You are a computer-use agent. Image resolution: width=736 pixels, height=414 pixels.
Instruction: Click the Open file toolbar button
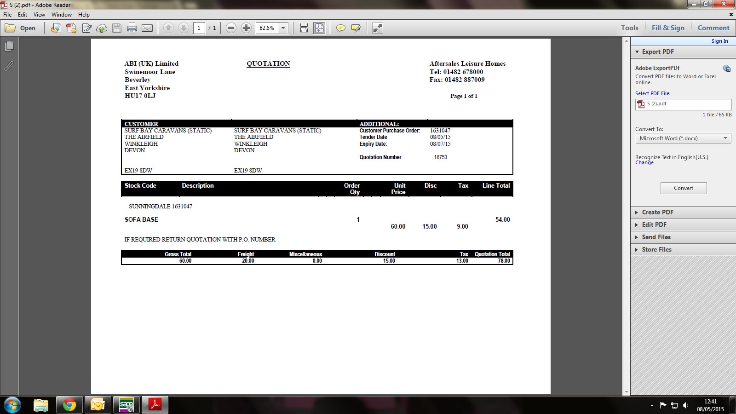pos(20,28)
